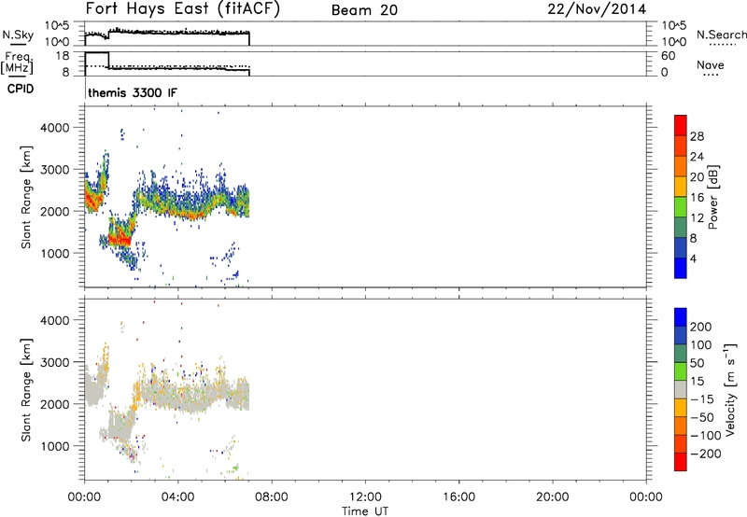The image size is (747, 517).
Task: Click the blue top of velocity colorbar
Action: pos(681,317)
